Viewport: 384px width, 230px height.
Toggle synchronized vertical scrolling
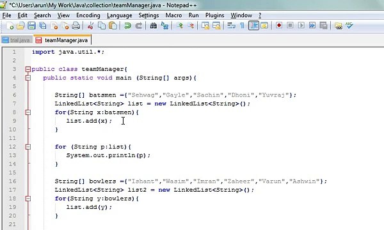click(x=205, y=26)
